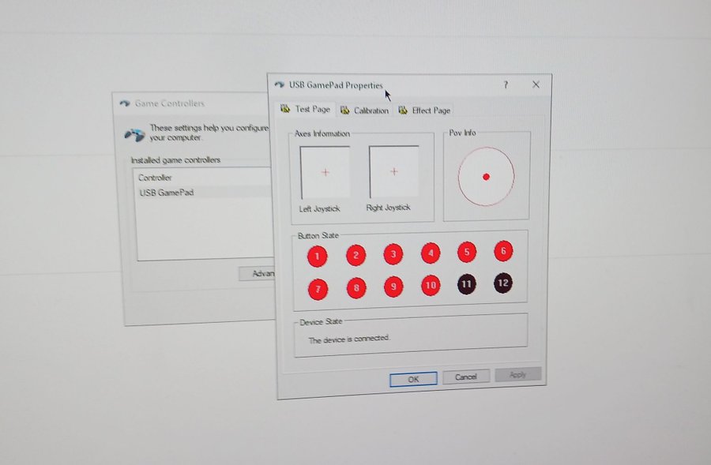Click button indicator number 1
The image size is (711, 465).
[x=317, y=256]
